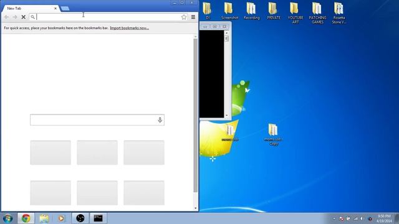Click the Chrome forward arrow
The image size is (399, 224).
click(15, 17)
